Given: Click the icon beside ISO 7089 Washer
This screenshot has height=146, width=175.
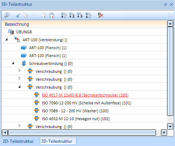Looking at the screenshot, I should click(37, 110).
